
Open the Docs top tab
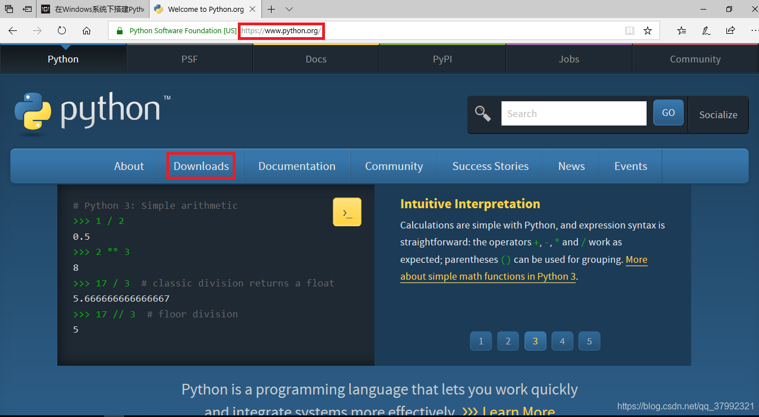[x=316, y=59]
